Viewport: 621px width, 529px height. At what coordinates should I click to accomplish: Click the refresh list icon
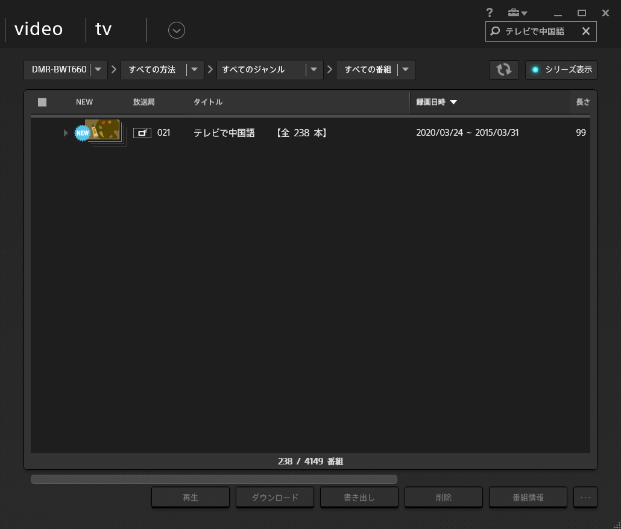pyautogui.click(x=503, y=69)
